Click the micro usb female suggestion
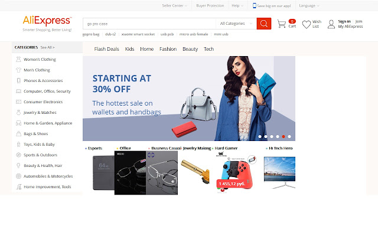 pos(194,34)
